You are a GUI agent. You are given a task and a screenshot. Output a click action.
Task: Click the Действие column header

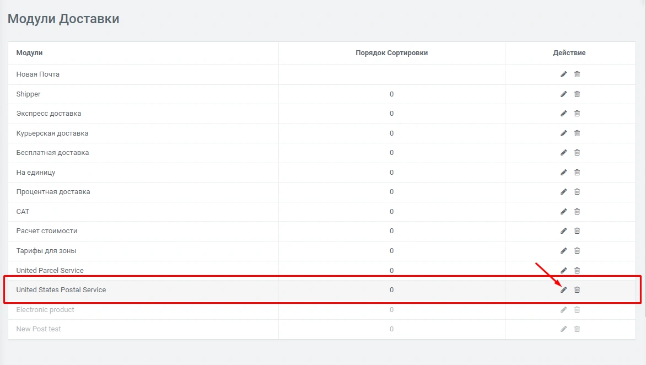pyautogui.click(x=569, y=53)
